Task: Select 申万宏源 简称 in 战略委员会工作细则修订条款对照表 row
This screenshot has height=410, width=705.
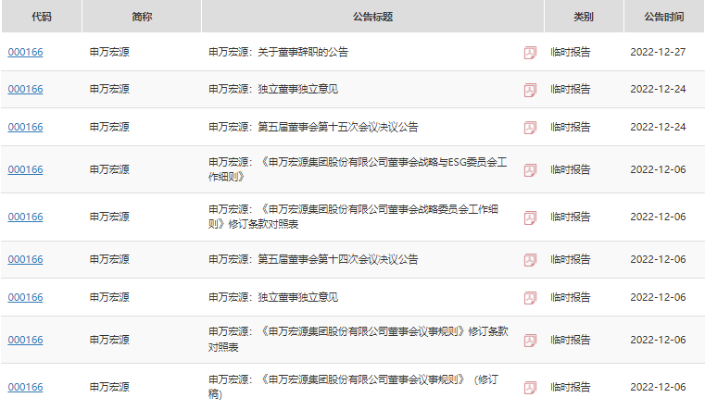Action: click(109, 217)
